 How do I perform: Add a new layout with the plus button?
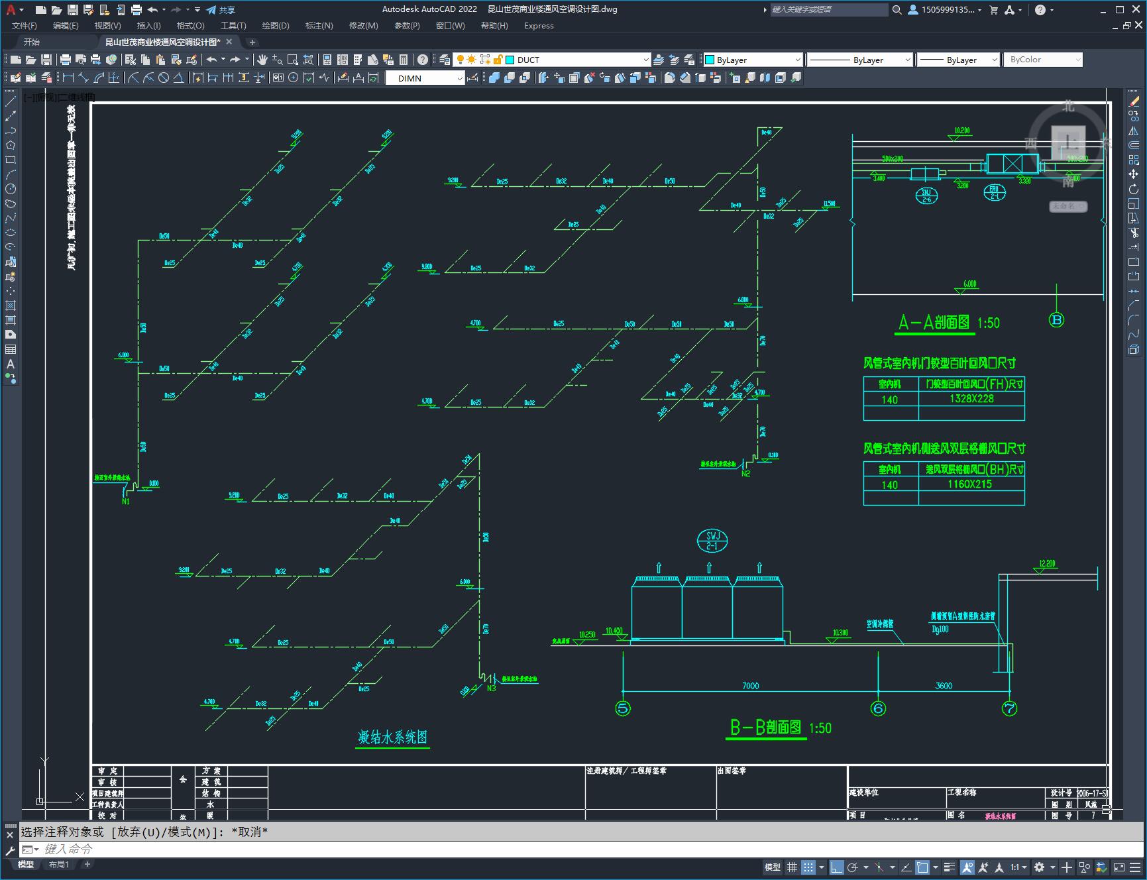[x=87, y=864]
